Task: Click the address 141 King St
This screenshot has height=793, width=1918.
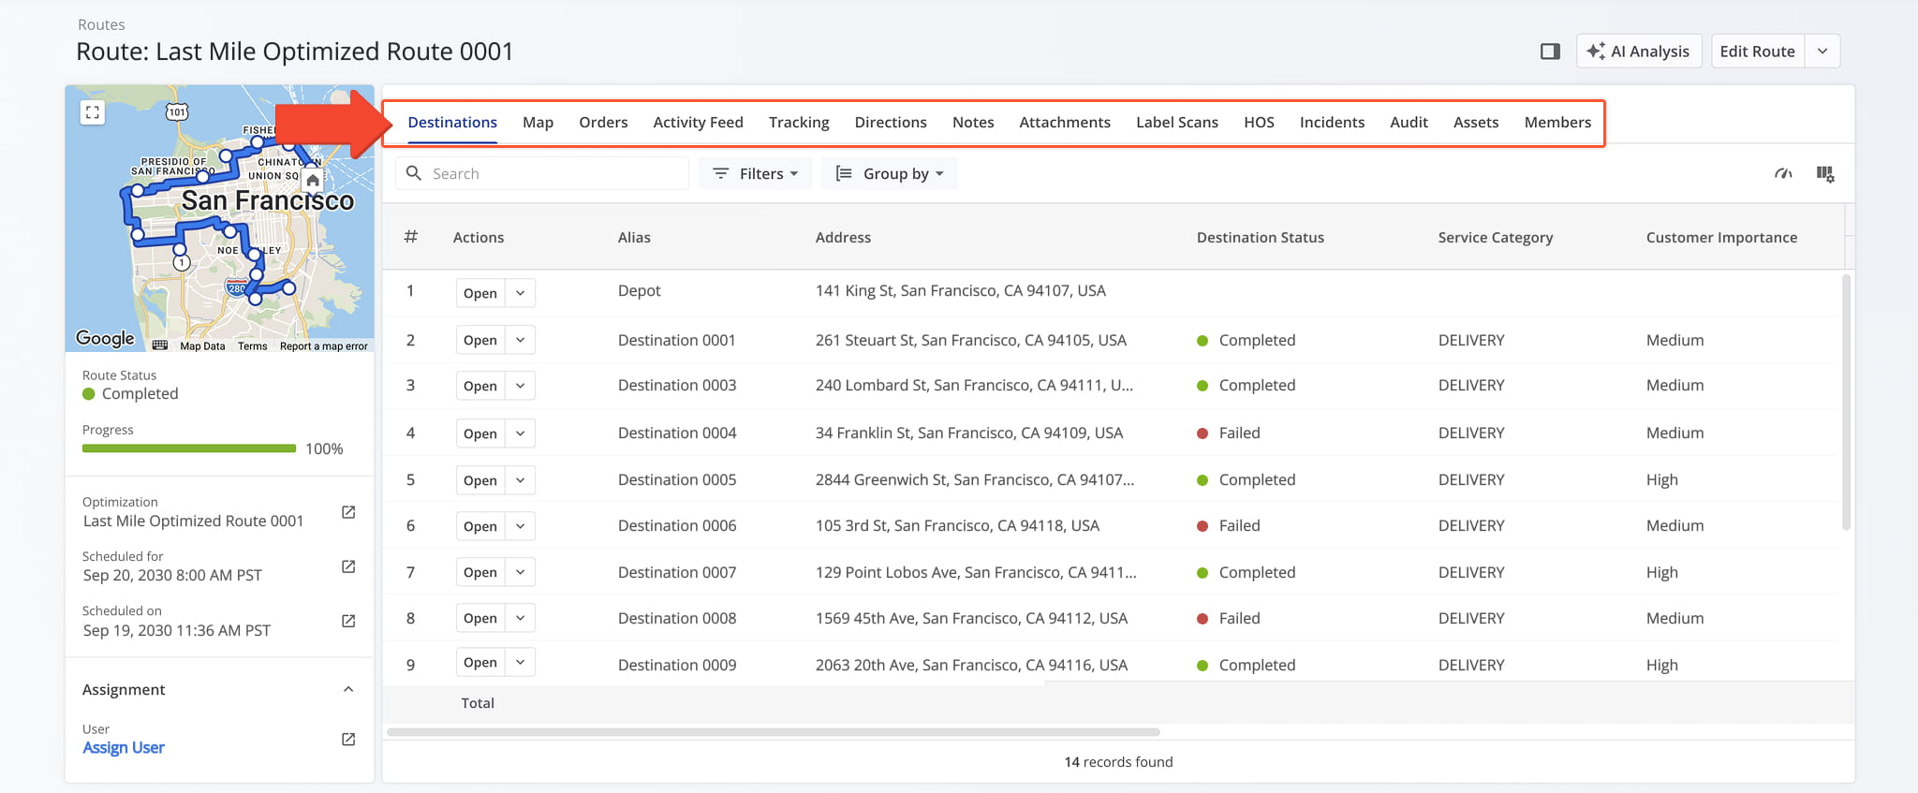Action: [960, 290]
